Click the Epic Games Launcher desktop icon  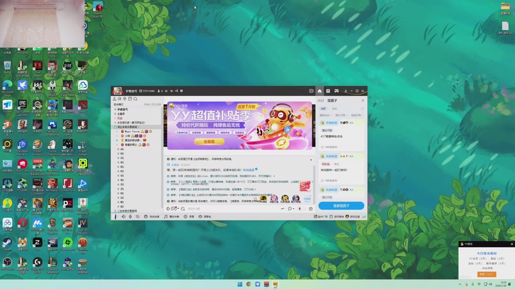(x=23, y=108)
